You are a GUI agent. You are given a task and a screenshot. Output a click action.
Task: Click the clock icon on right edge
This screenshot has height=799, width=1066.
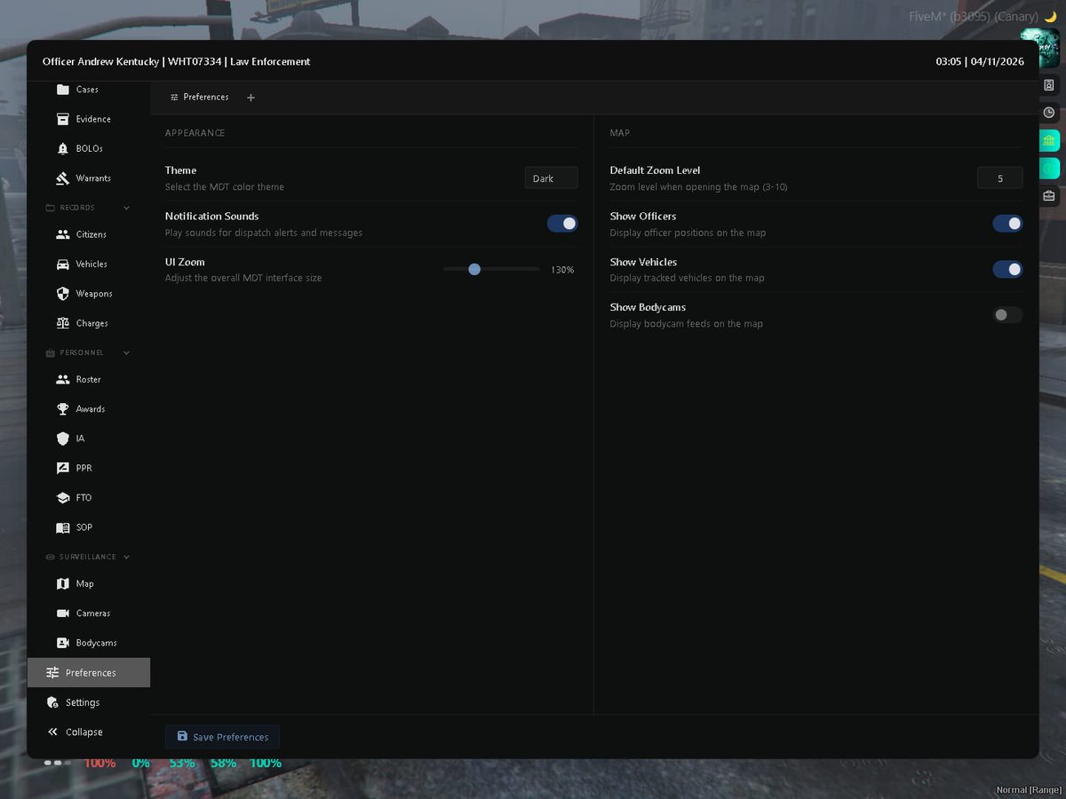coord(1049,113)
